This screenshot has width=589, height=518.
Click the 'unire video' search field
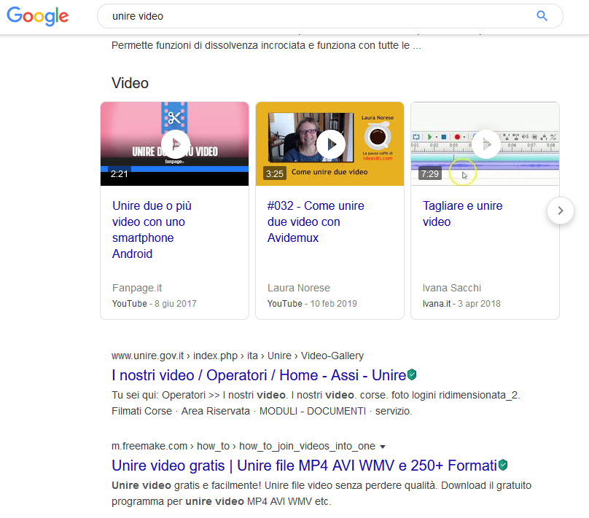pyautogui.click(x=329, y=16)
